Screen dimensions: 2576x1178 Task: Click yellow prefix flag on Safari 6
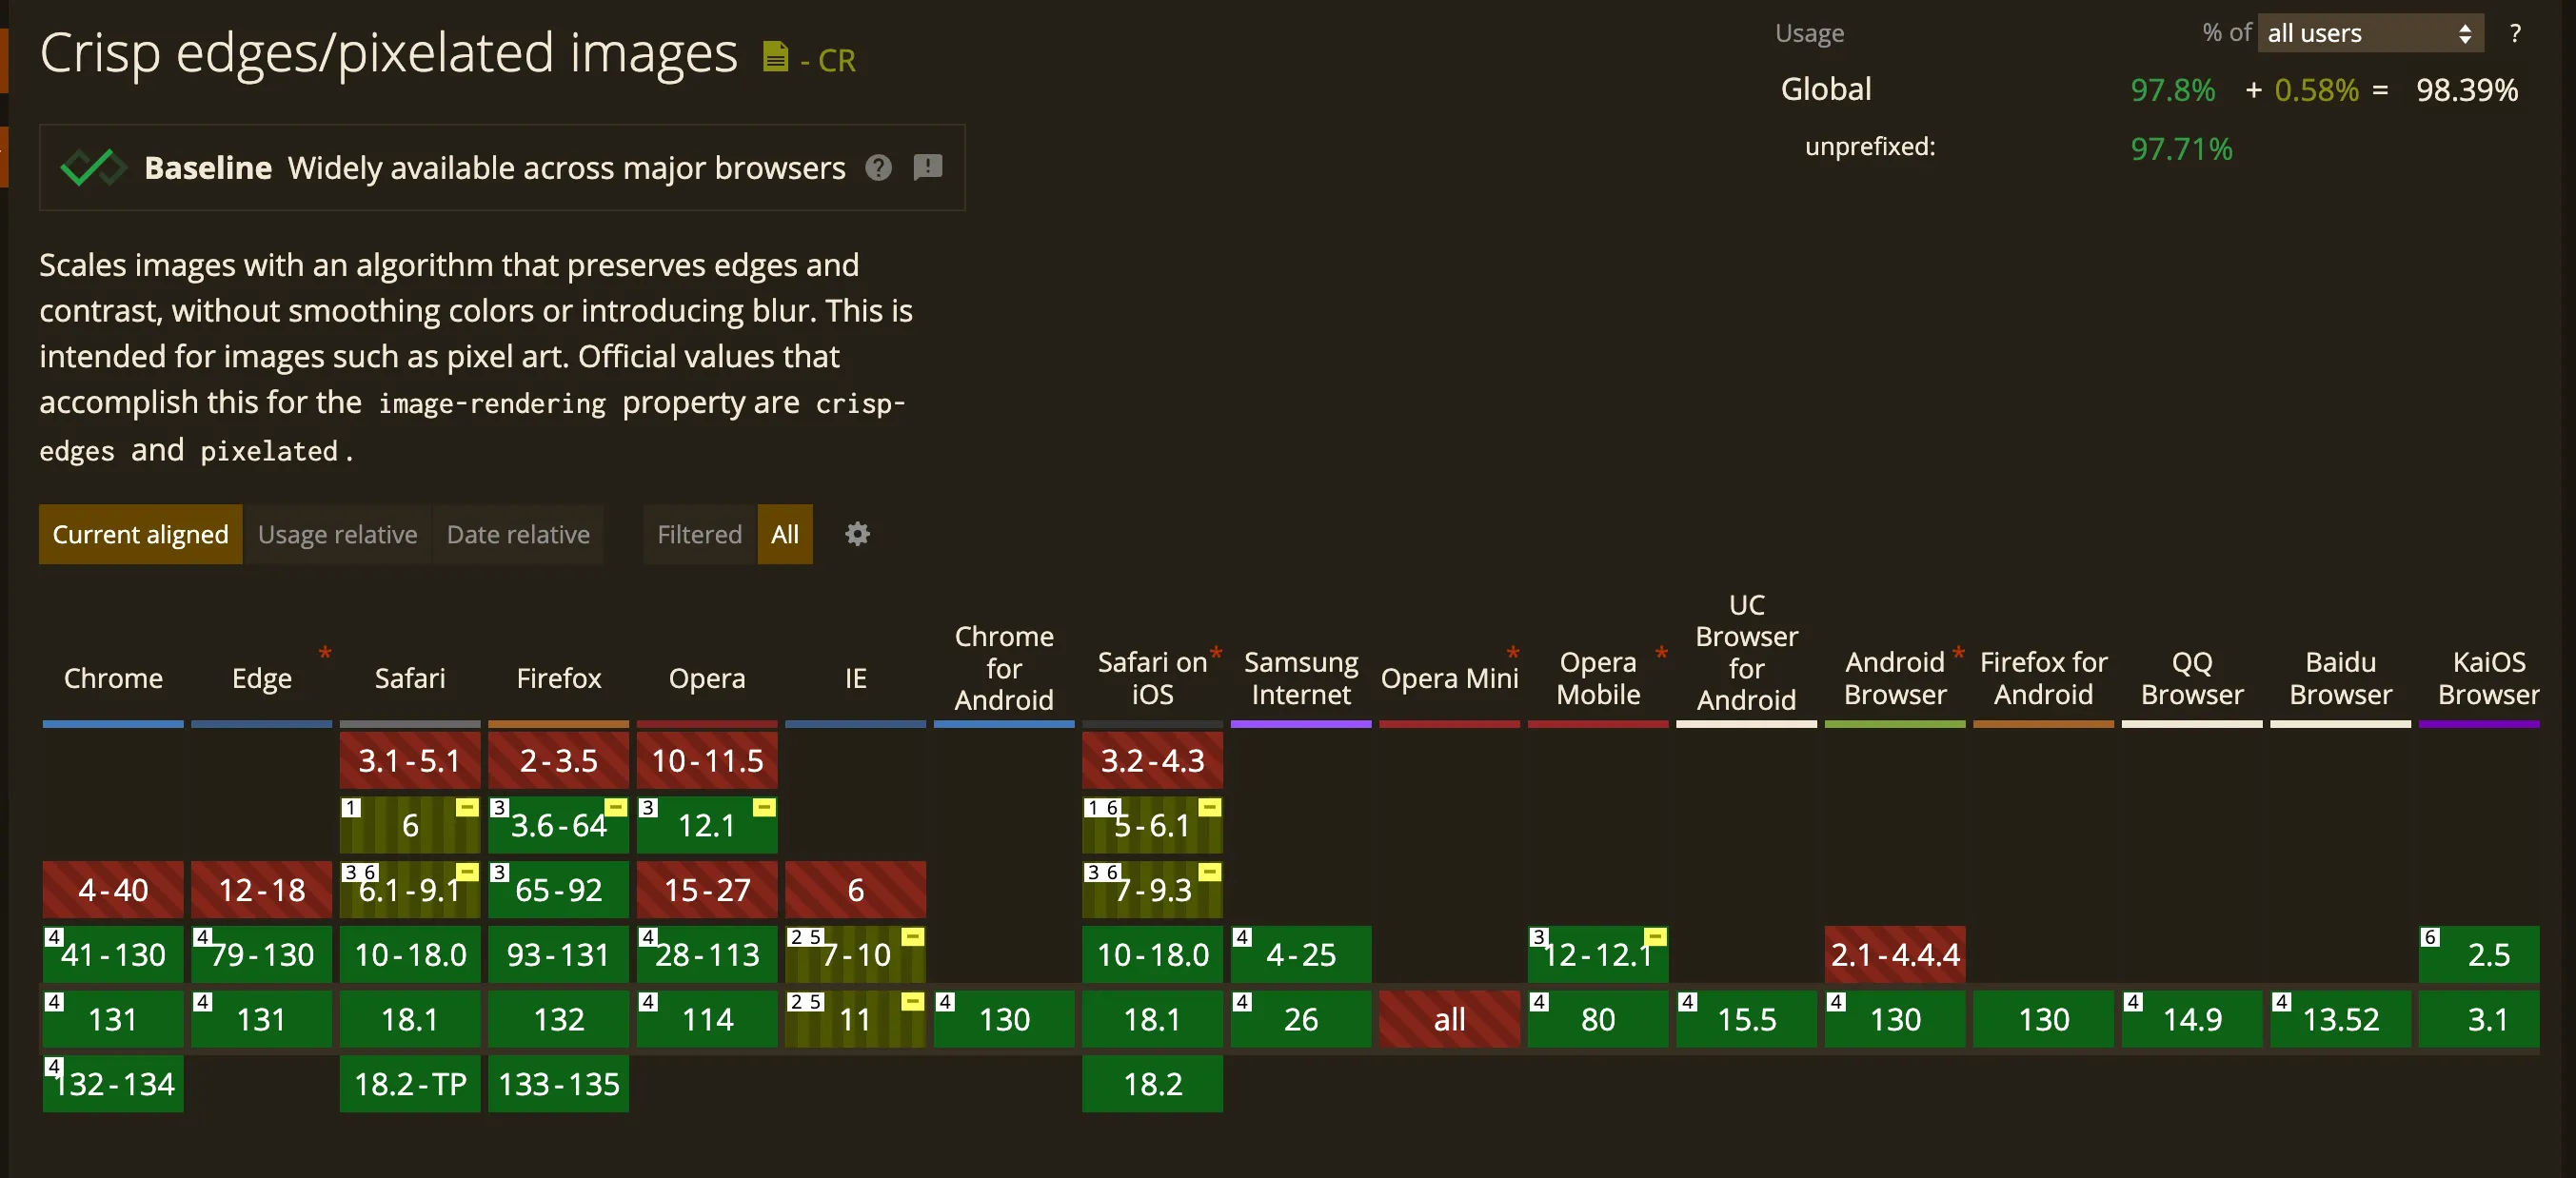pyautogui.click(x=467, y=807)
